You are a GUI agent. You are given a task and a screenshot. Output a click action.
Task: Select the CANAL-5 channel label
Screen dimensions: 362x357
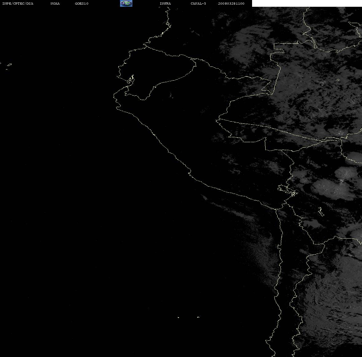pyautogui.click(x=198, y=3)
